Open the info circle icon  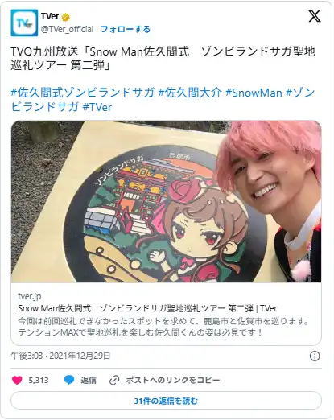point(315,356)
